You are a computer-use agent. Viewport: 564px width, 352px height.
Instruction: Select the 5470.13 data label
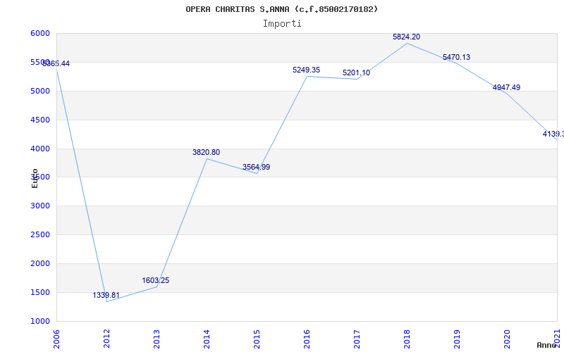[x=456, y=58]
